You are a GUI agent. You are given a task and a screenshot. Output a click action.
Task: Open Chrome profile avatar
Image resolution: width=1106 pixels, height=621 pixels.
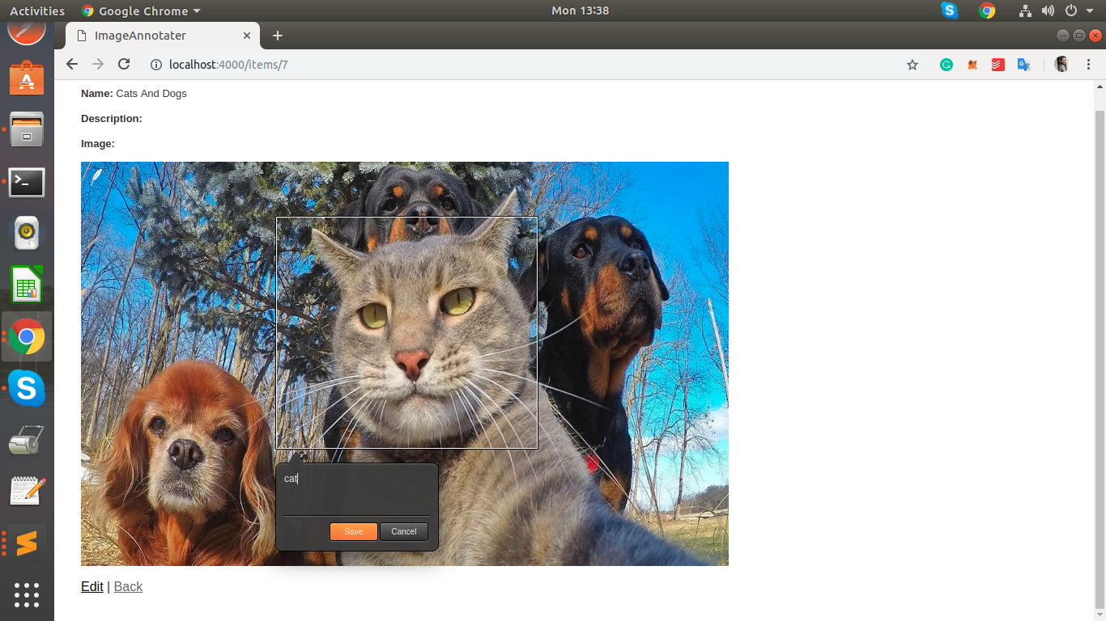(1061, 65)
